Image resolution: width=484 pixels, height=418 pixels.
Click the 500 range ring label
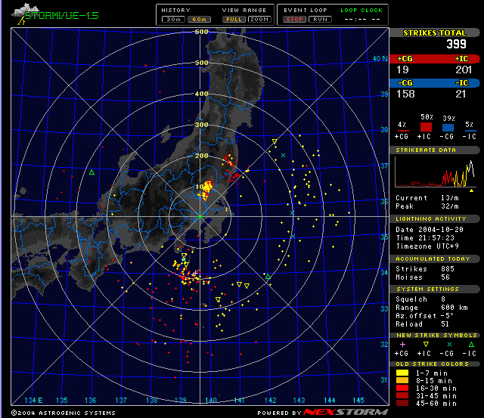(x=202, y=63)
